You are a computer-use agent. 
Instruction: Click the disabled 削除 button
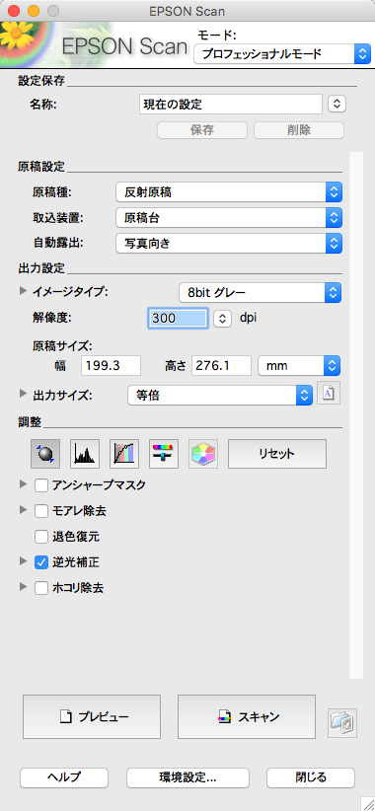point(299,130)
